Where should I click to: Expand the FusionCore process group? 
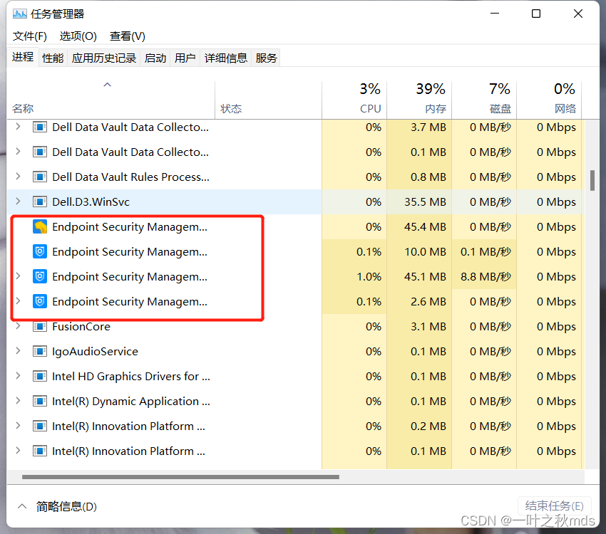[x=18, y=326]
